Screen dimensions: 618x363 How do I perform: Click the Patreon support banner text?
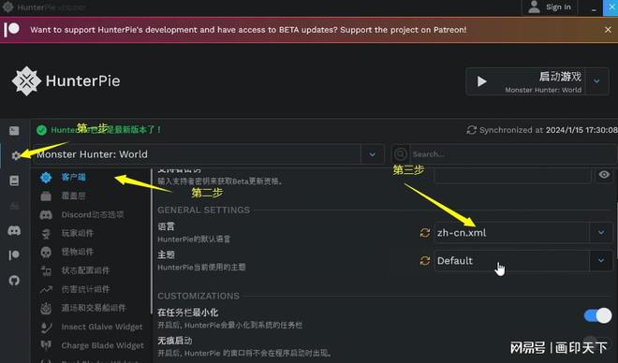[x=248, y=30]
